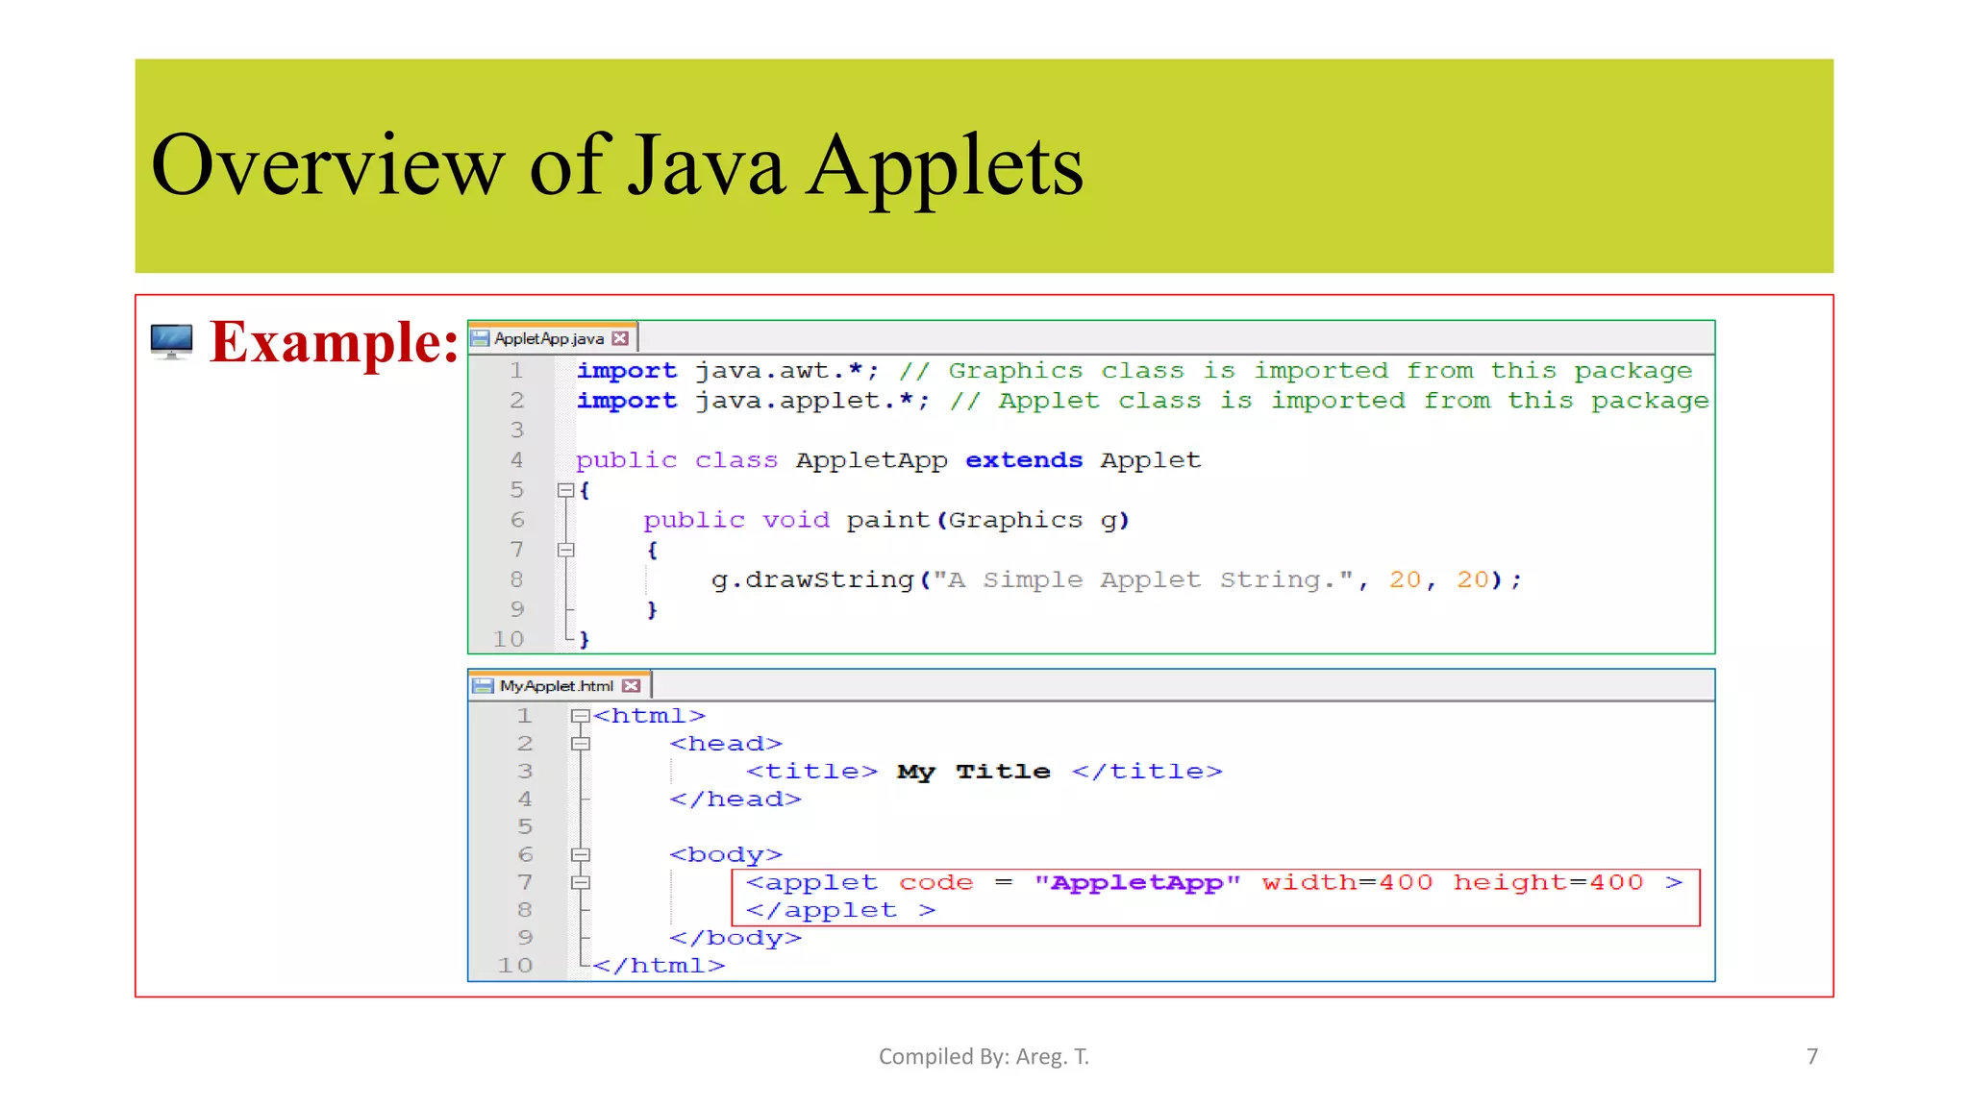The image size is (1969, 1107).
Task: Click the 'Overview of Java Applets' title
Action: (x=617, y=165)
